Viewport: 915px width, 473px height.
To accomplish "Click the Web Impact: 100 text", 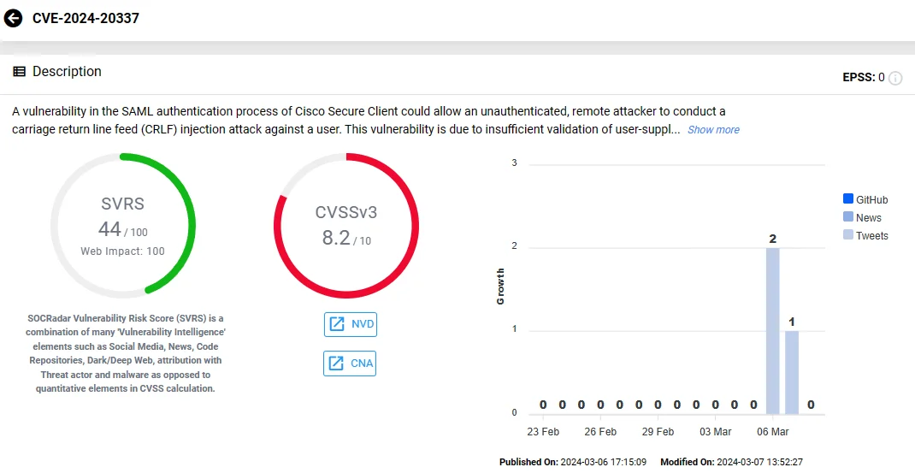I will (122, 251).
